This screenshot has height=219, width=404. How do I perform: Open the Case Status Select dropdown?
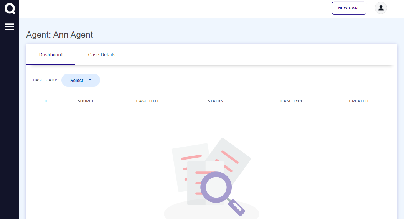(x=81, y=80)
